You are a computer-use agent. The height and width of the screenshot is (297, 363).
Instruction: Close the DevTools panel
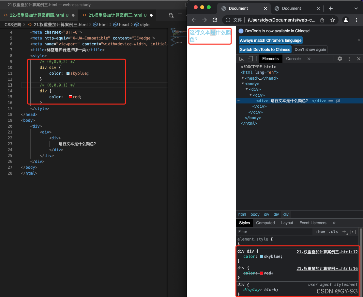pos(359,59)
